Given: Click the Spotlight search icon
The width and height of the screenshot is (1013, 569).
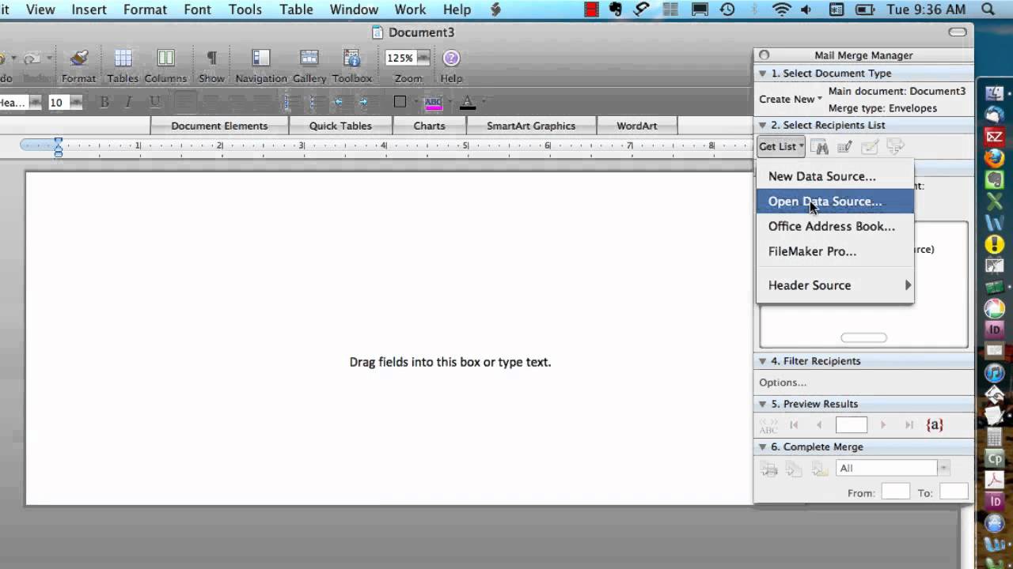Looking at the screenshot, I should tap(988, 9).
